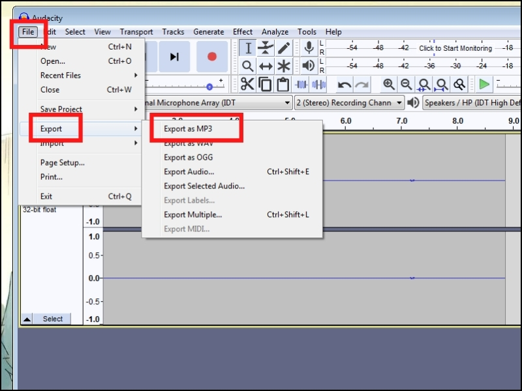Viewport: 522px width, 391px height.
Task: Enable monitoring on the recording meter
Action: (457, 48)
